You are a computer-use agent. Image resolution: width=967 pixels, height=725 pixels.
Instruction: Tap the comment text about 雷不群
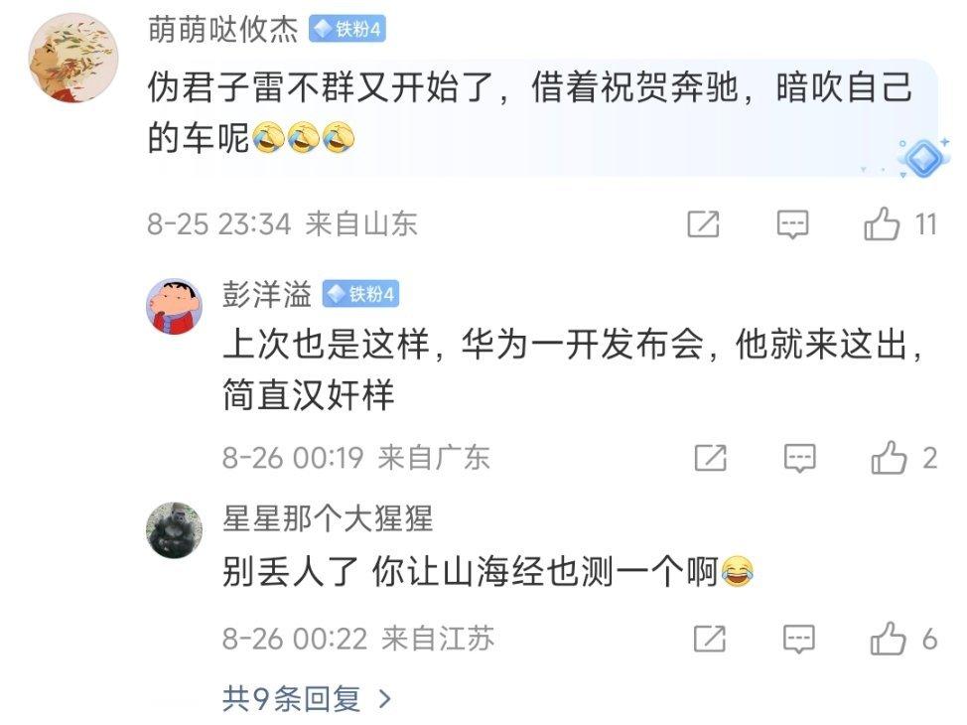coord(529,111)
